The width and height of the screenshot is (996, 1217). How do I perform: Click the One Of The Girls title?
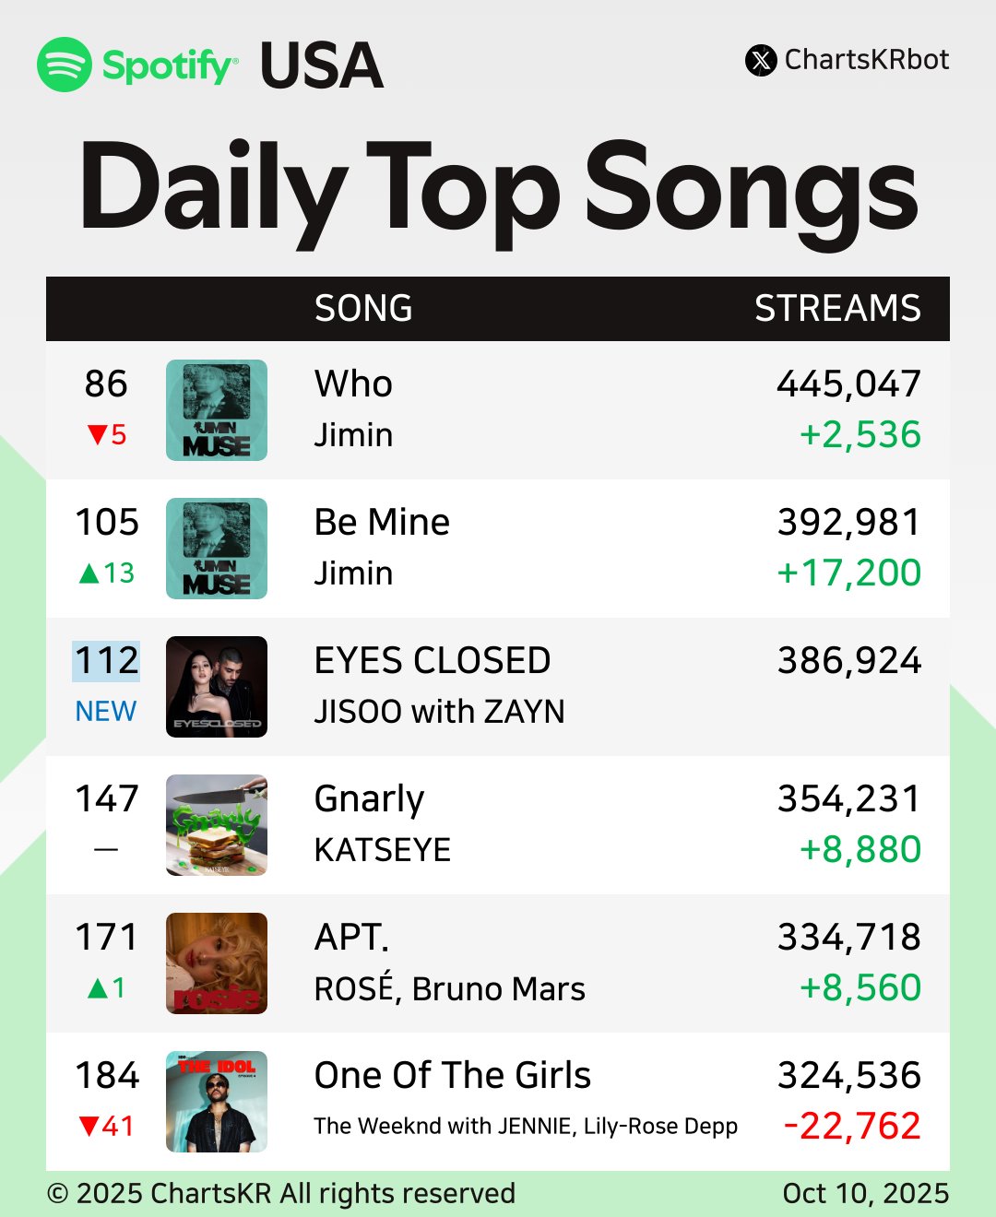click(452, 1075)
